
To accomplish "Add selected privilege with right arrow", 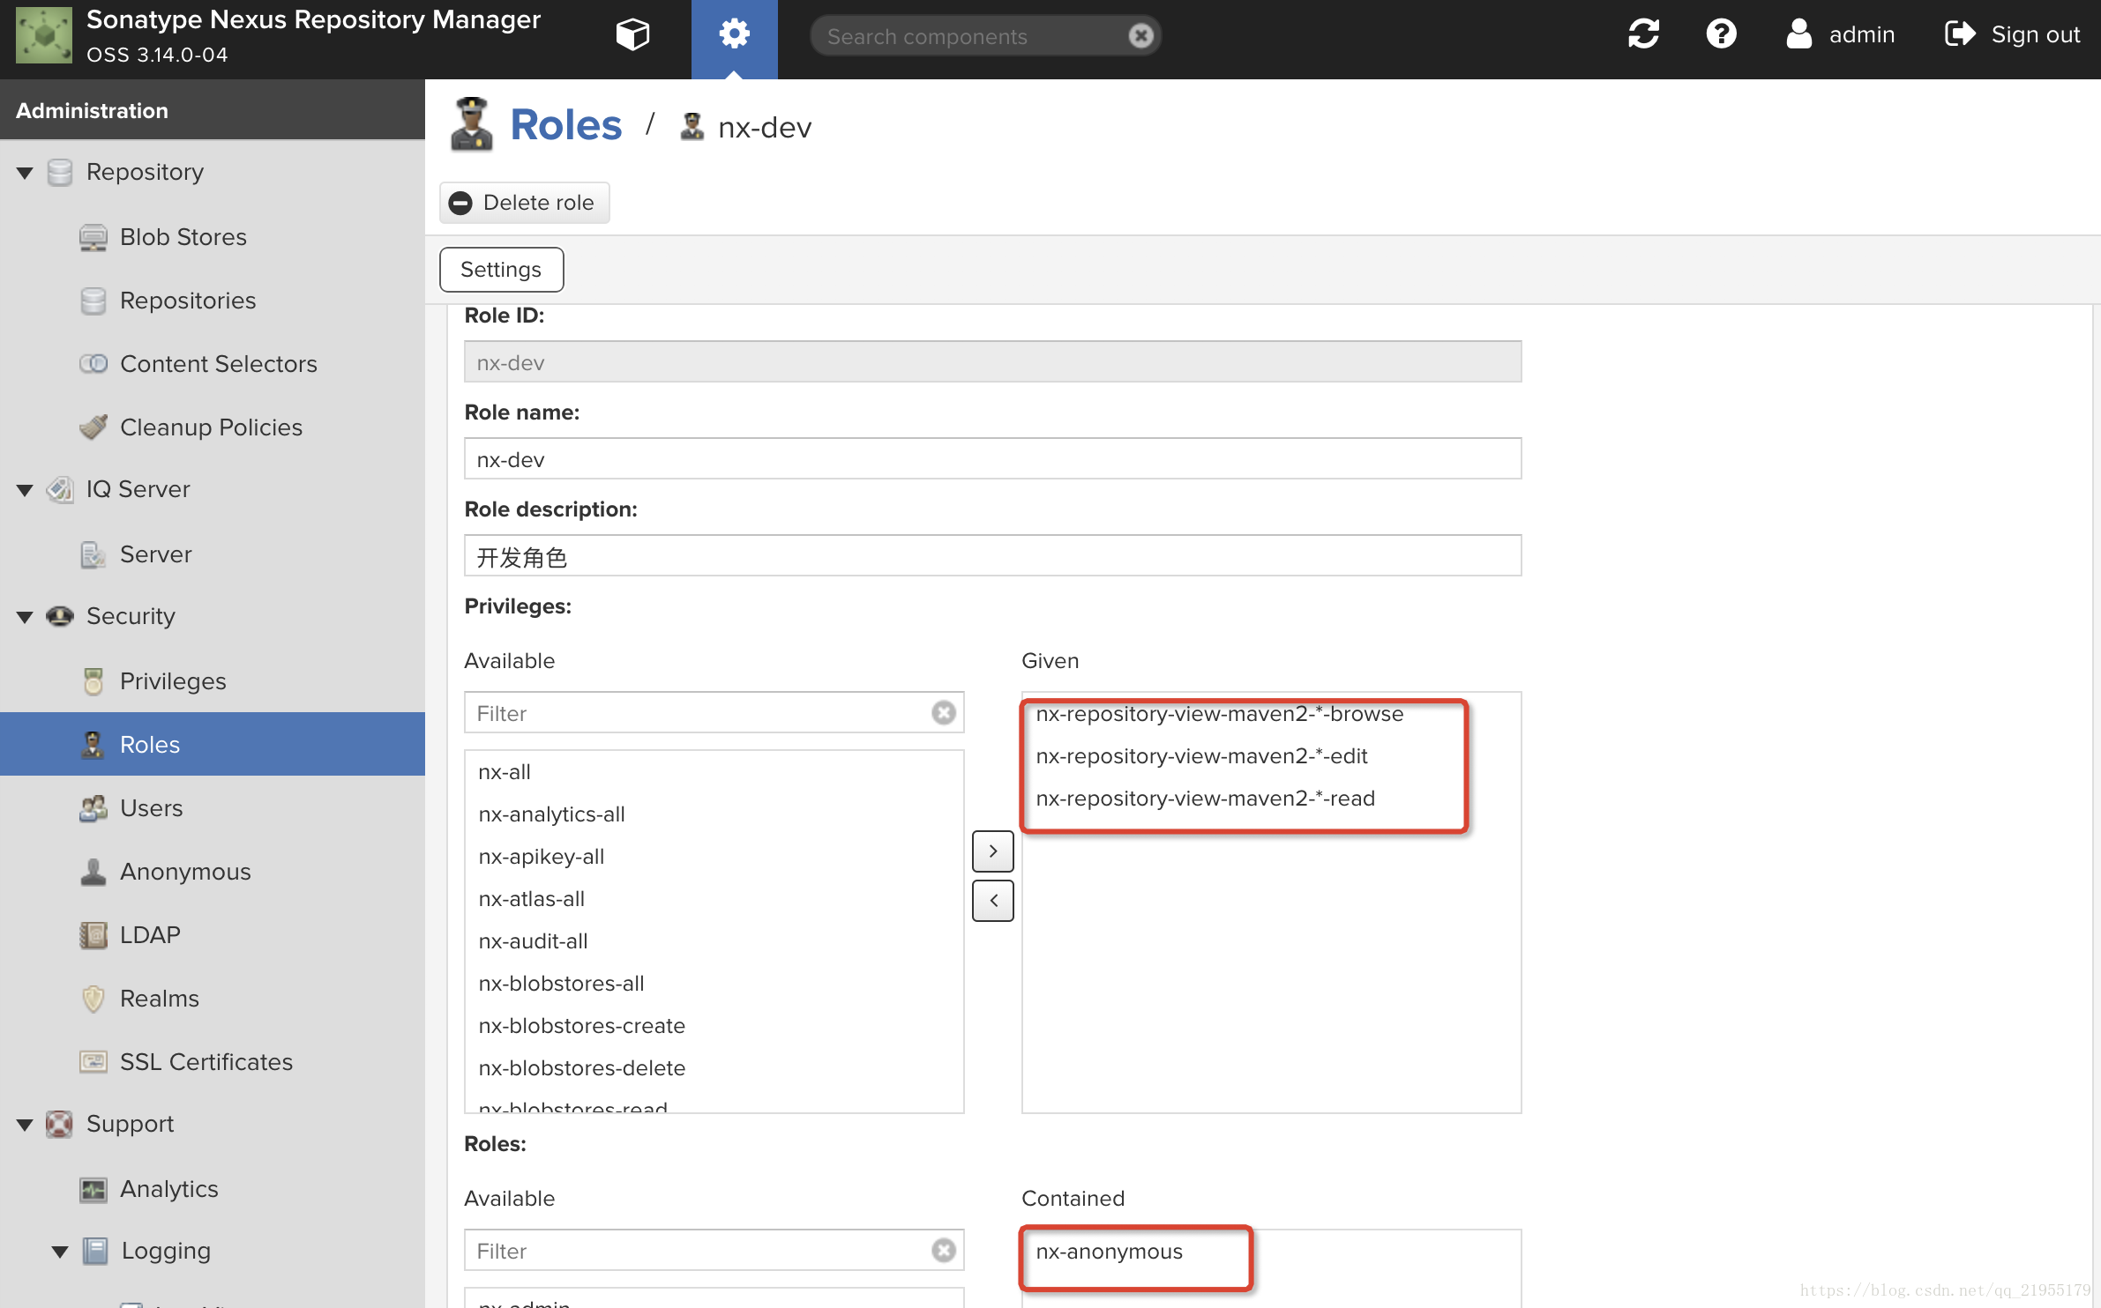I will tap(992, 851).
